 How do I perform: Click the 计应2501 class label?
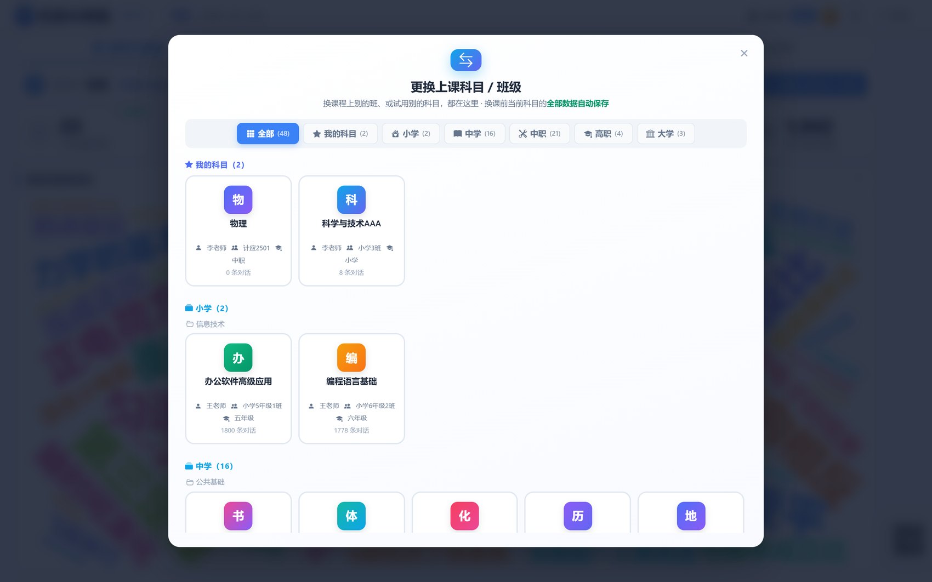coord(257,248)
